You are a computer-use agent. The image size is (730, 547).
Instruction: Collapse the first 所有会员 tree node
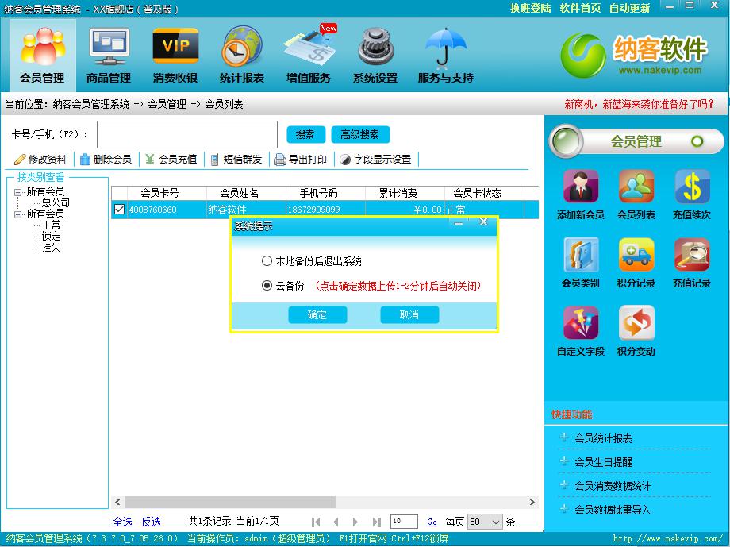(x=18, y=191)
